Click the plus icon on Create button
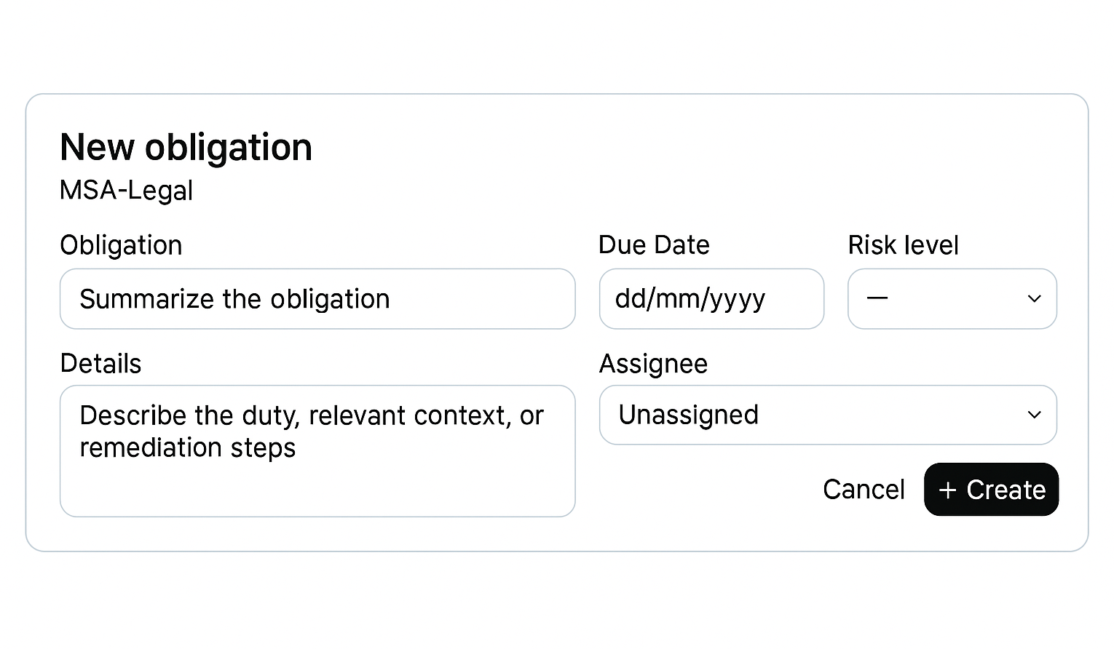The width and height of the screenshot is (1114, 649). tap(947, 490)
